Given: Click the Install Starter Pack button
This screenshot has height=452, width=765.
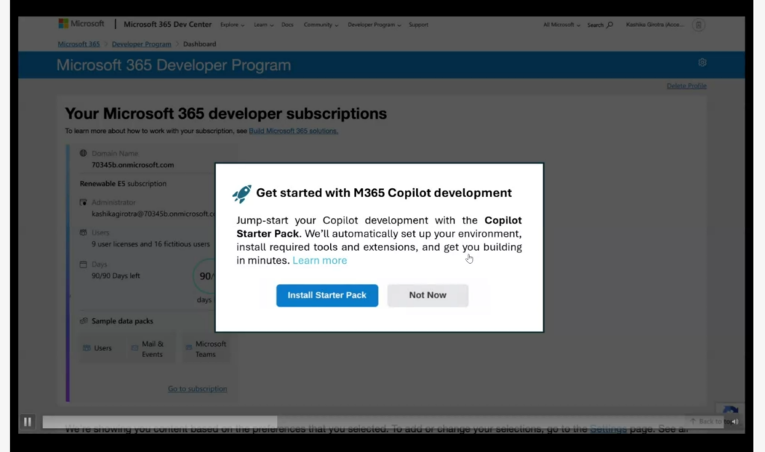Looking at the screenshot, I should point(327,295).
